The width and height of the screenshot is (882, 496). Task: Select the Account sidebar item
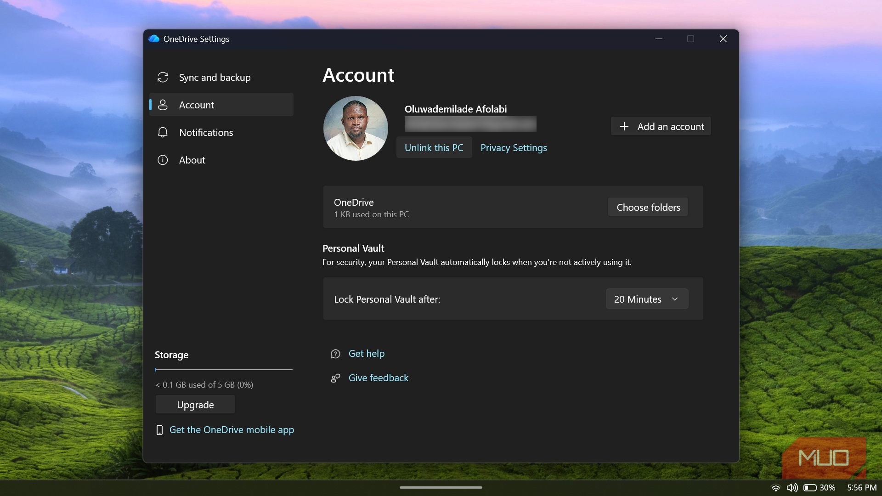(221, 105)
